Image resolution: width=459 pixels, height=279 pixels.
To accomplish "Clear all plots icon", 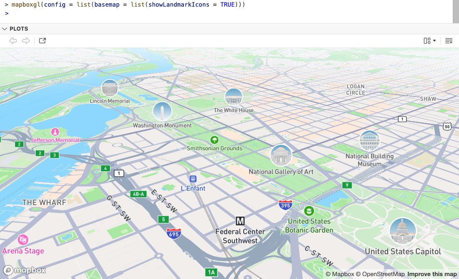I will 449,41.
